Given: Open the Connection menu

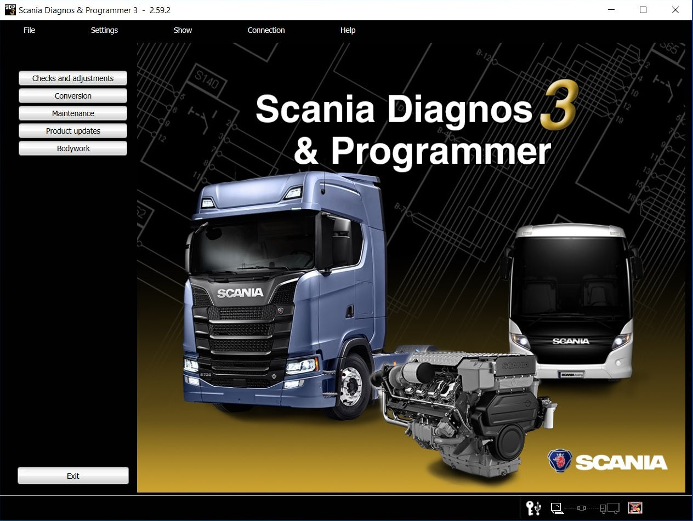Looking at the screenshot, I should tap(266, 30).
